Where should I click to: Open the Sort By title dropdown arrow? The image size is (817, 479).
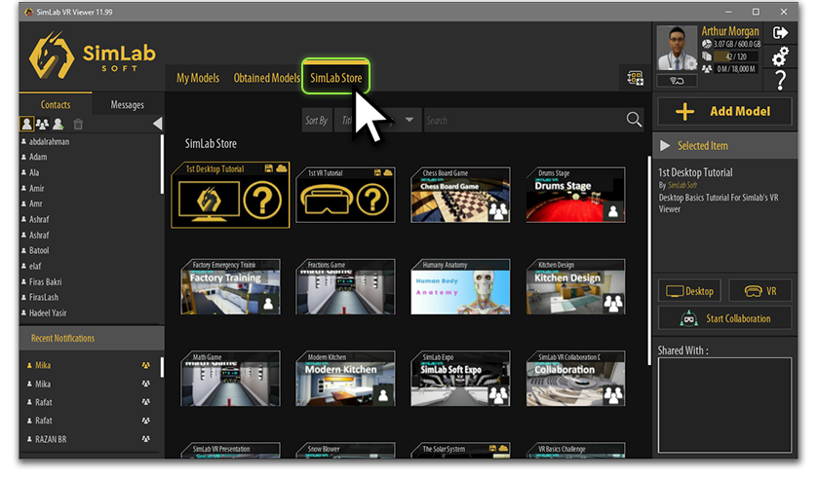(x=409, y=120)
